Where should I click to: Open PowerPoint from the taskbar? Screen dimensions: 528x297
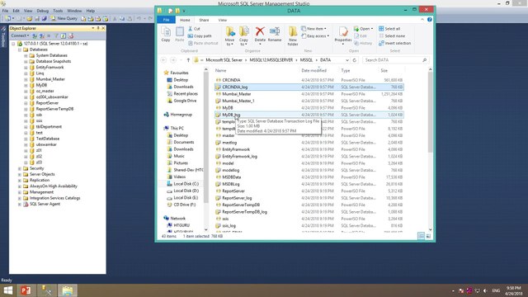point(26,290)
